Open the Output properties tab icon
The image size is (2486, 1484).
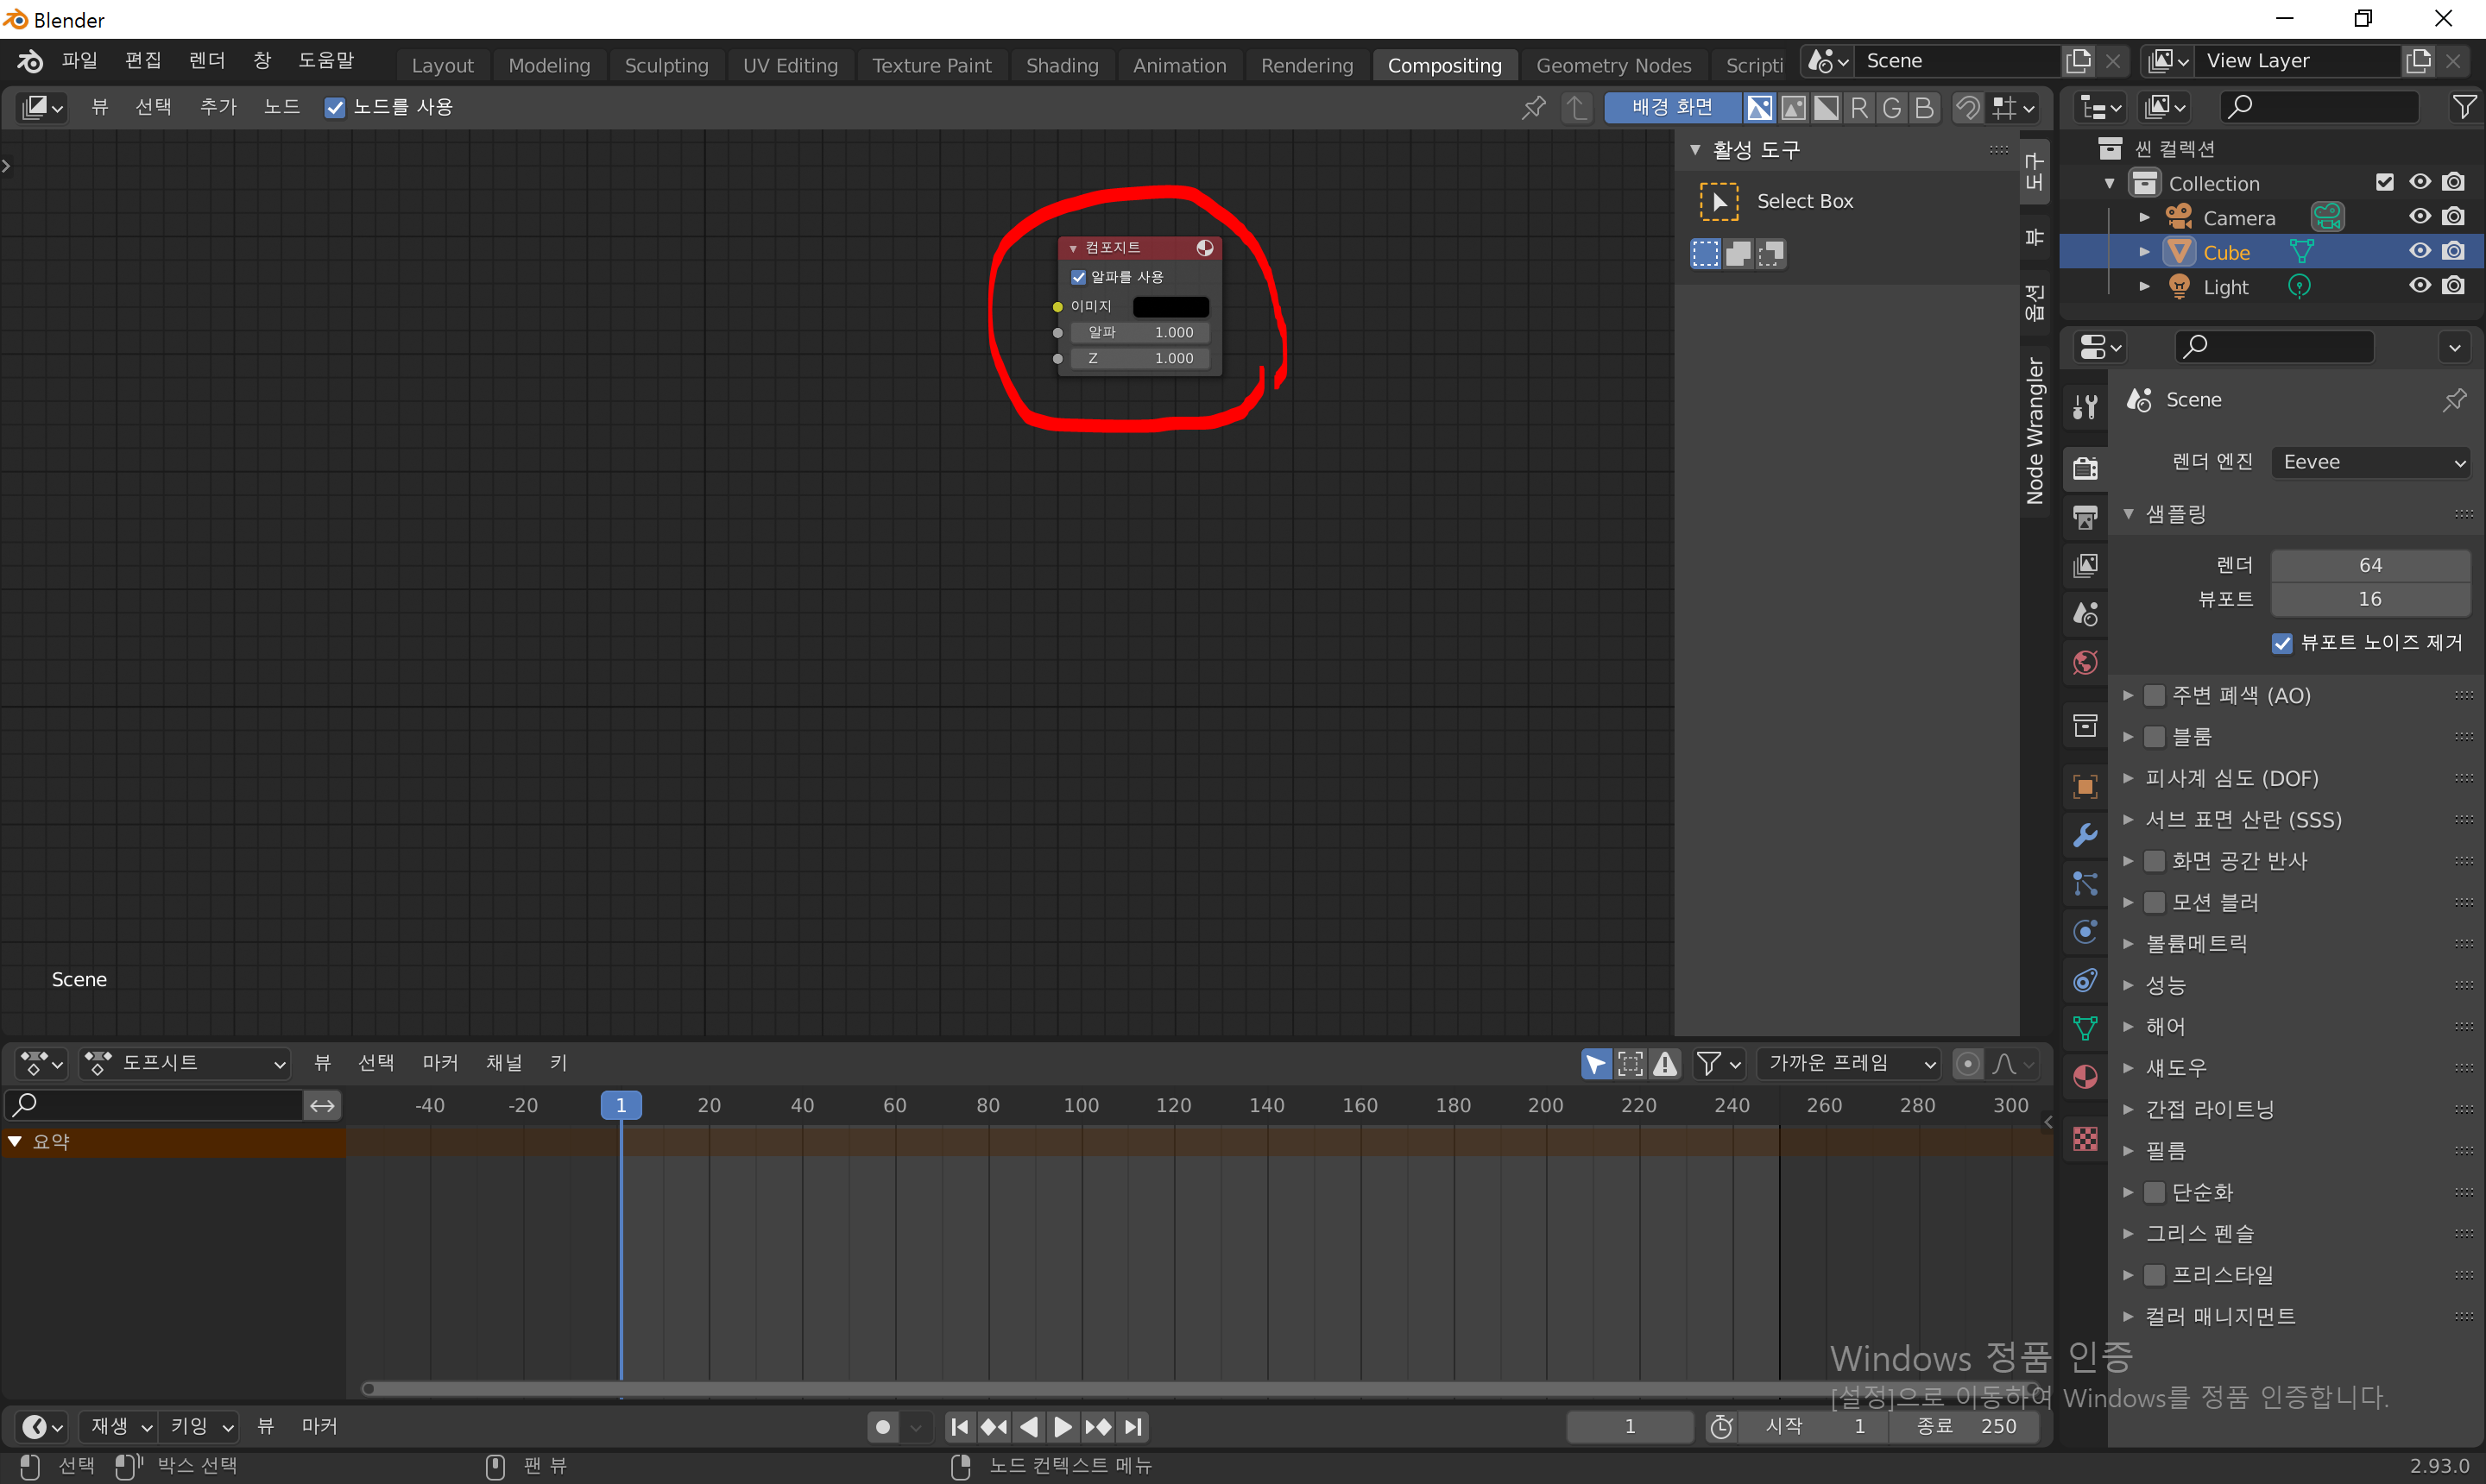[2085, 517]
